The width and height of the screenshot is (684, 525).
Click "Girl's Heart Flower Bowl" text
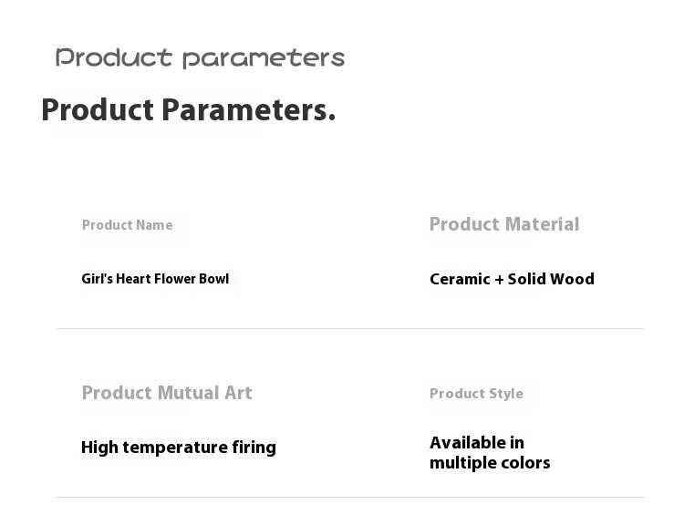coord(155,279)
